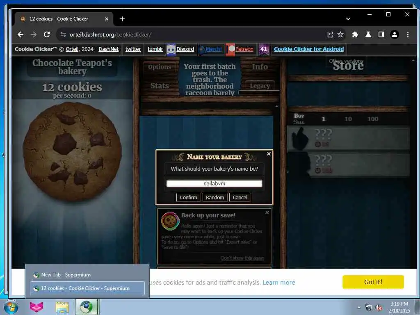Click the address bar URL
Image resolution: width=420 pixels, height=315 pixels.
point(110,34)
